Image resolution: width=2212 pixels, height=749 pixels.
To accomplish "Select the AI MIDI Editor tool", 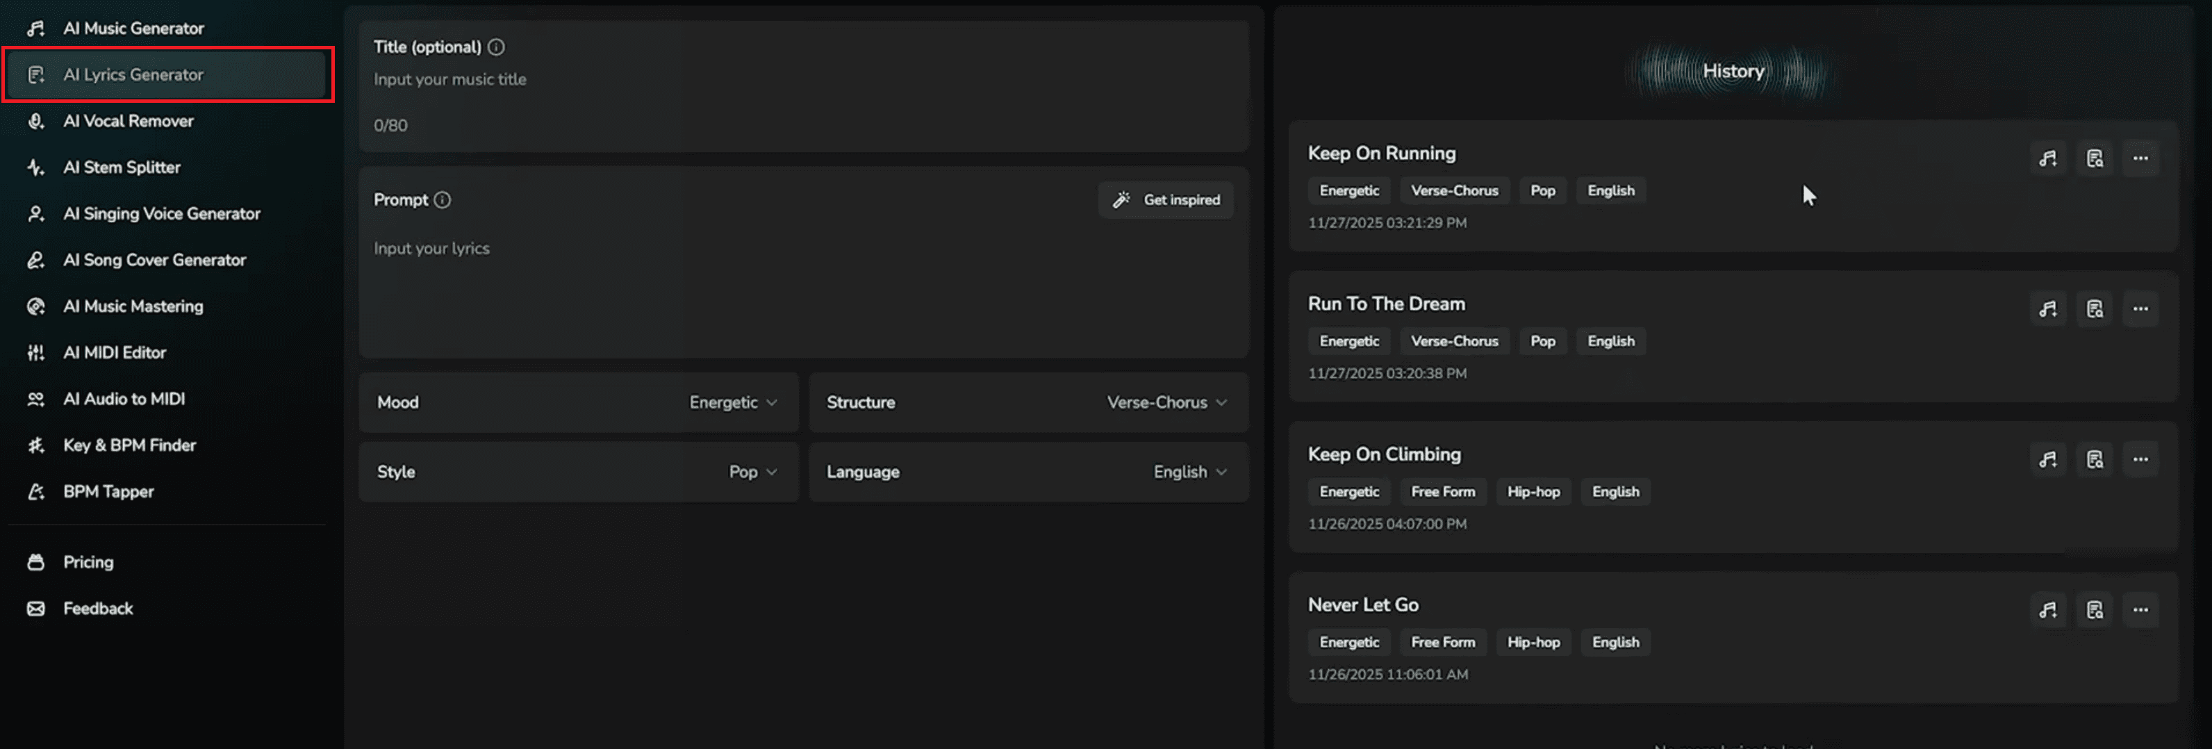I will click(114, 352).
